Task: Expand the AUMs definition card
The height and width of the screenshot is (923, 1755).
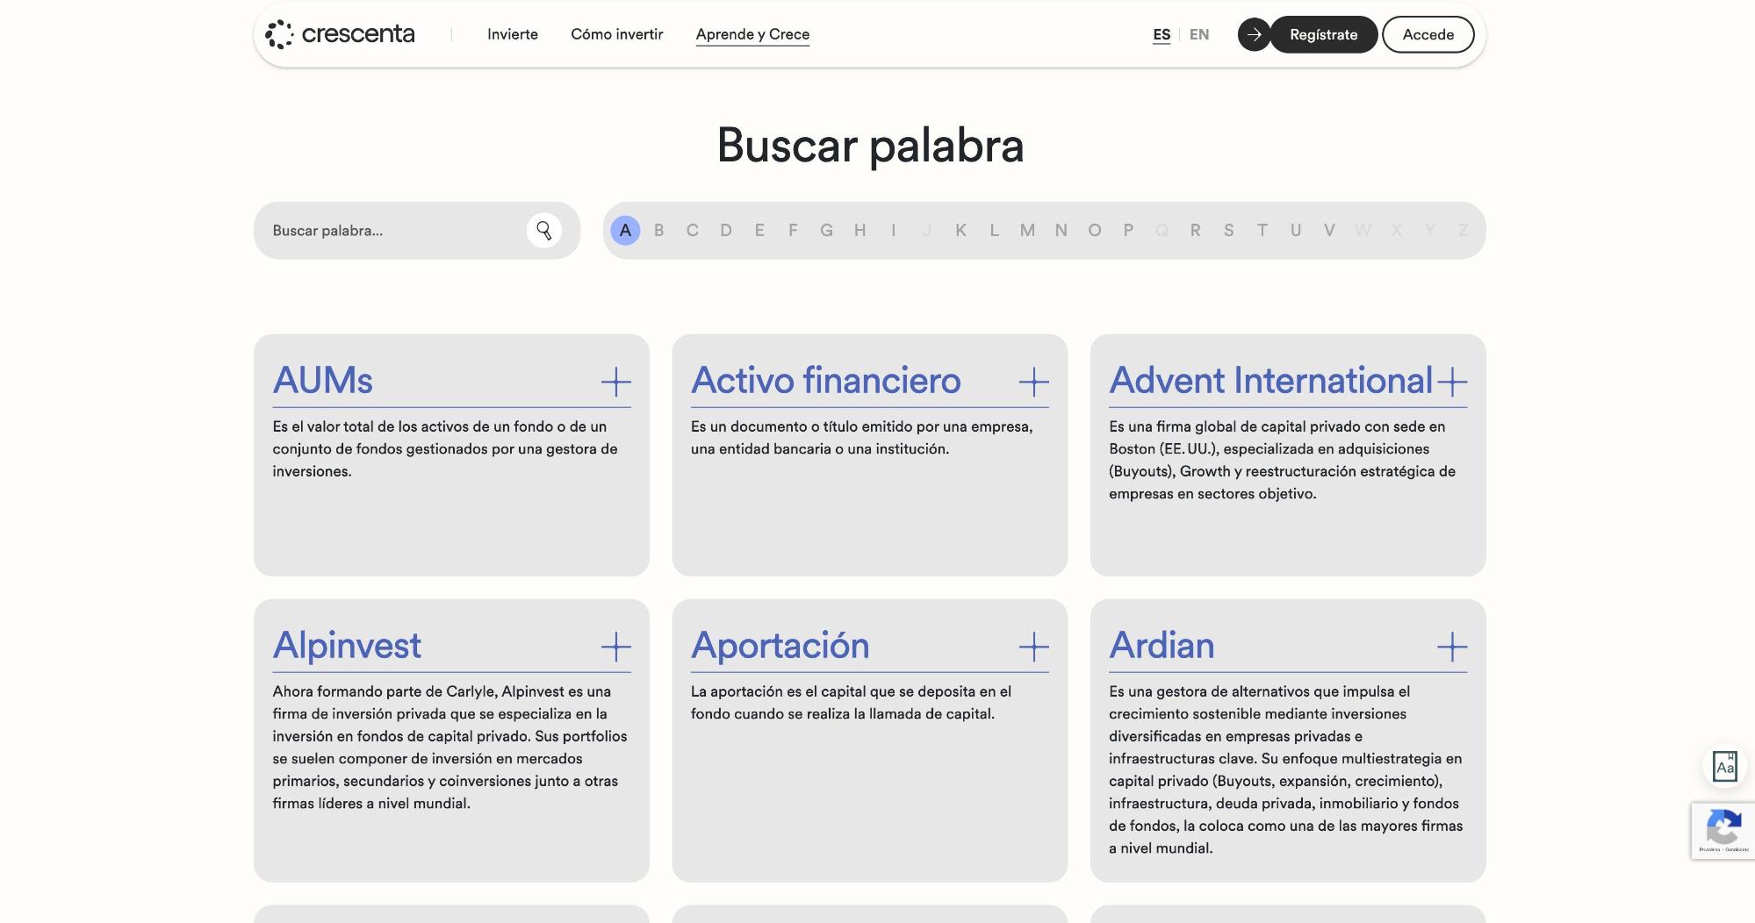Action: pos(615,382)
